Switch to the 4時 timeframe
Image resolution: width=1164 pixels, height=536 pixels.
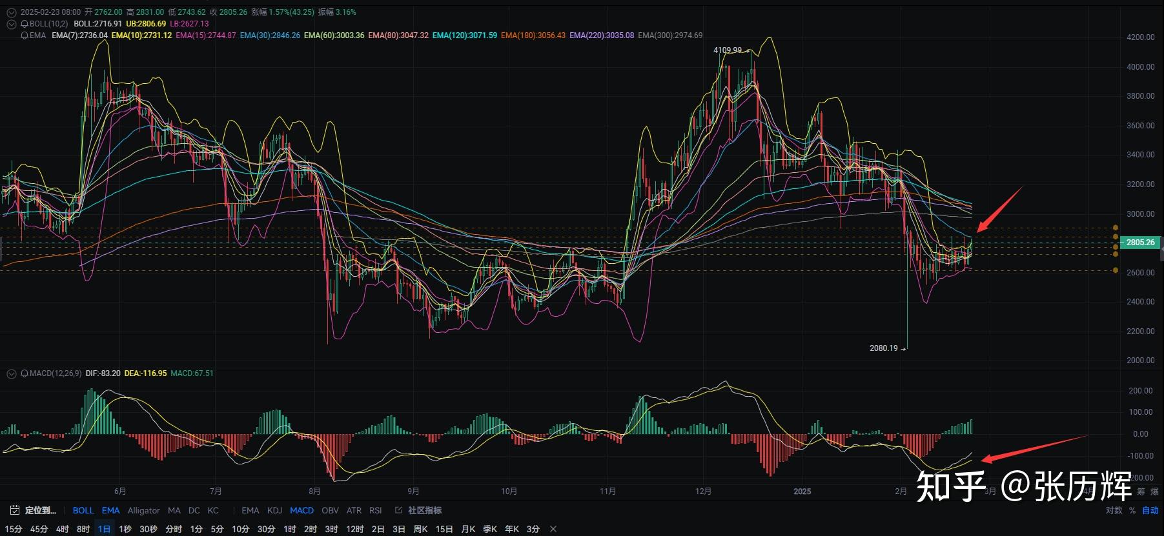62,529
